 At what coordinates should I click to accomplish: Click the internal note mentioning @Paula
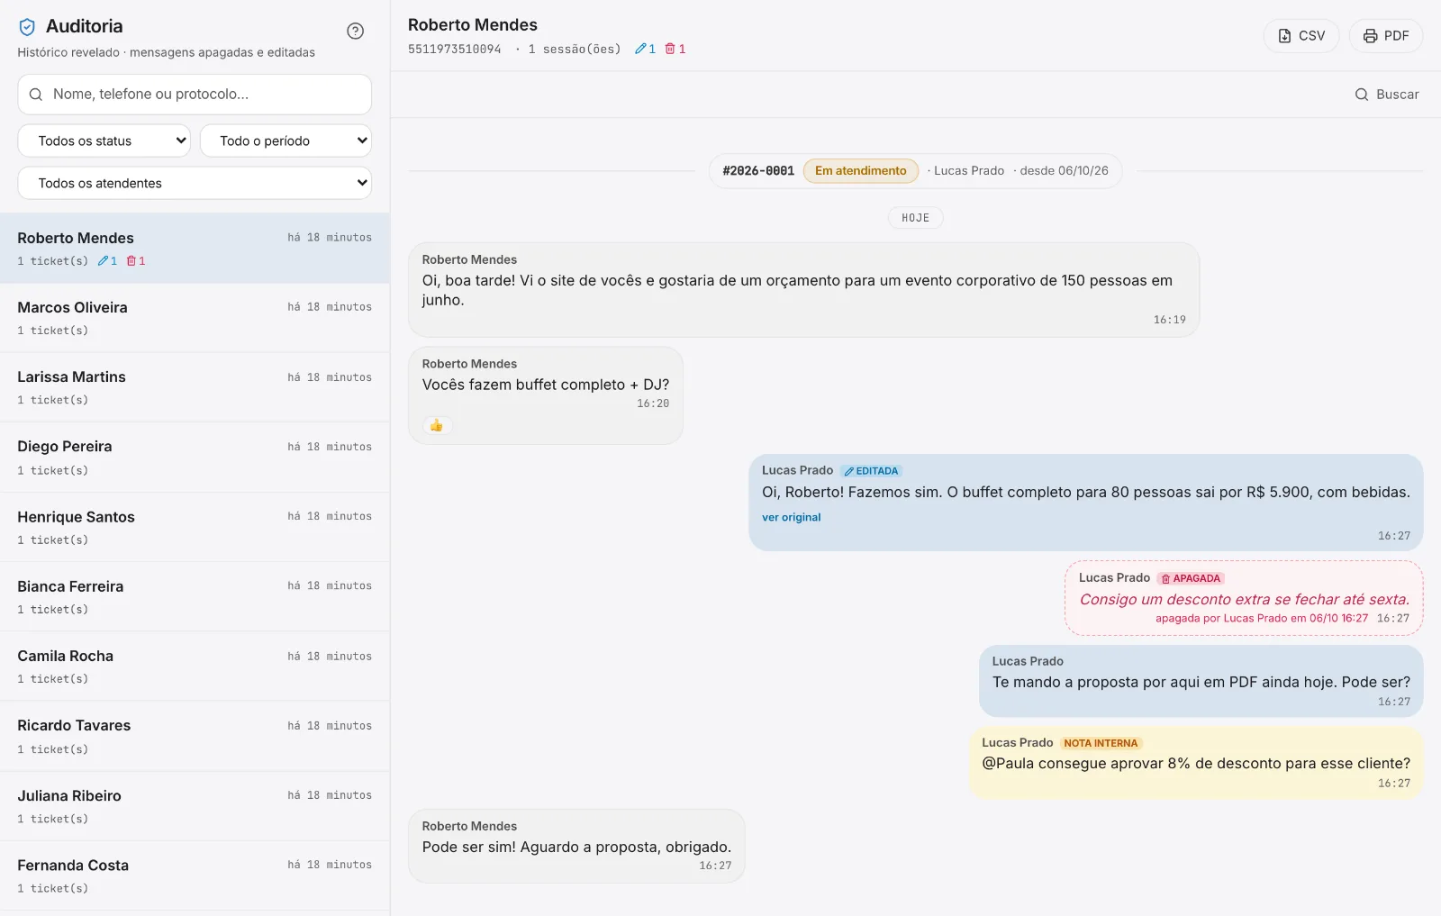(1196, 763)
